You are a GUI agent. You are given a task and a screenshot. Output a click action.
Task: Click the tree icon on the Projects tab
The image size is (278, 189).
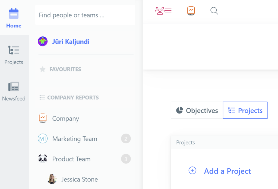tap(232, 110)
